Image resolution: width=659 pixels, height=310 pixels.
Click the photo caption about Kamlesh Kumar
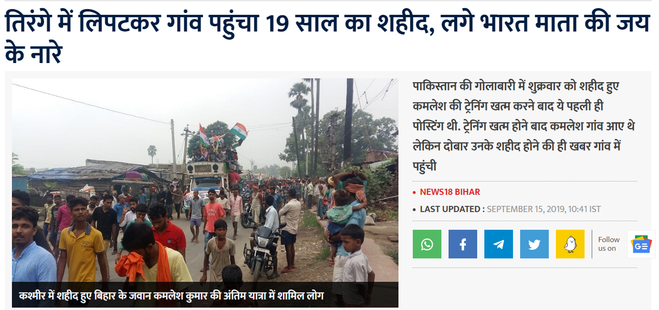click(x=171, y=296)
